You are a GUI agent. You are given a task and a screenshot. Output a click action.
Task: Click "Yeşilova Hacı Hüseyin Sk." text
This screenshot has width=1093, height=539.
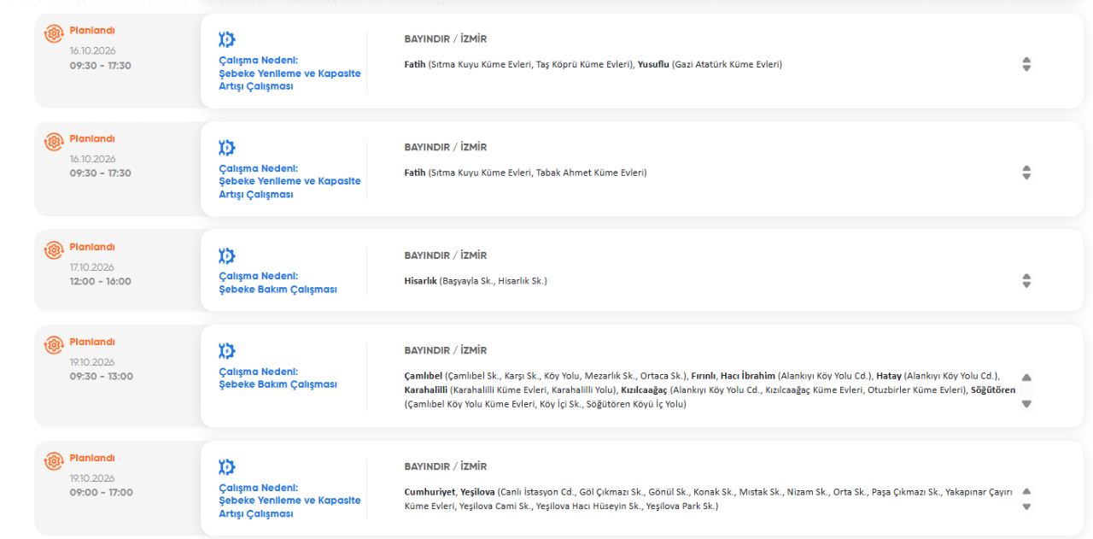588,507
